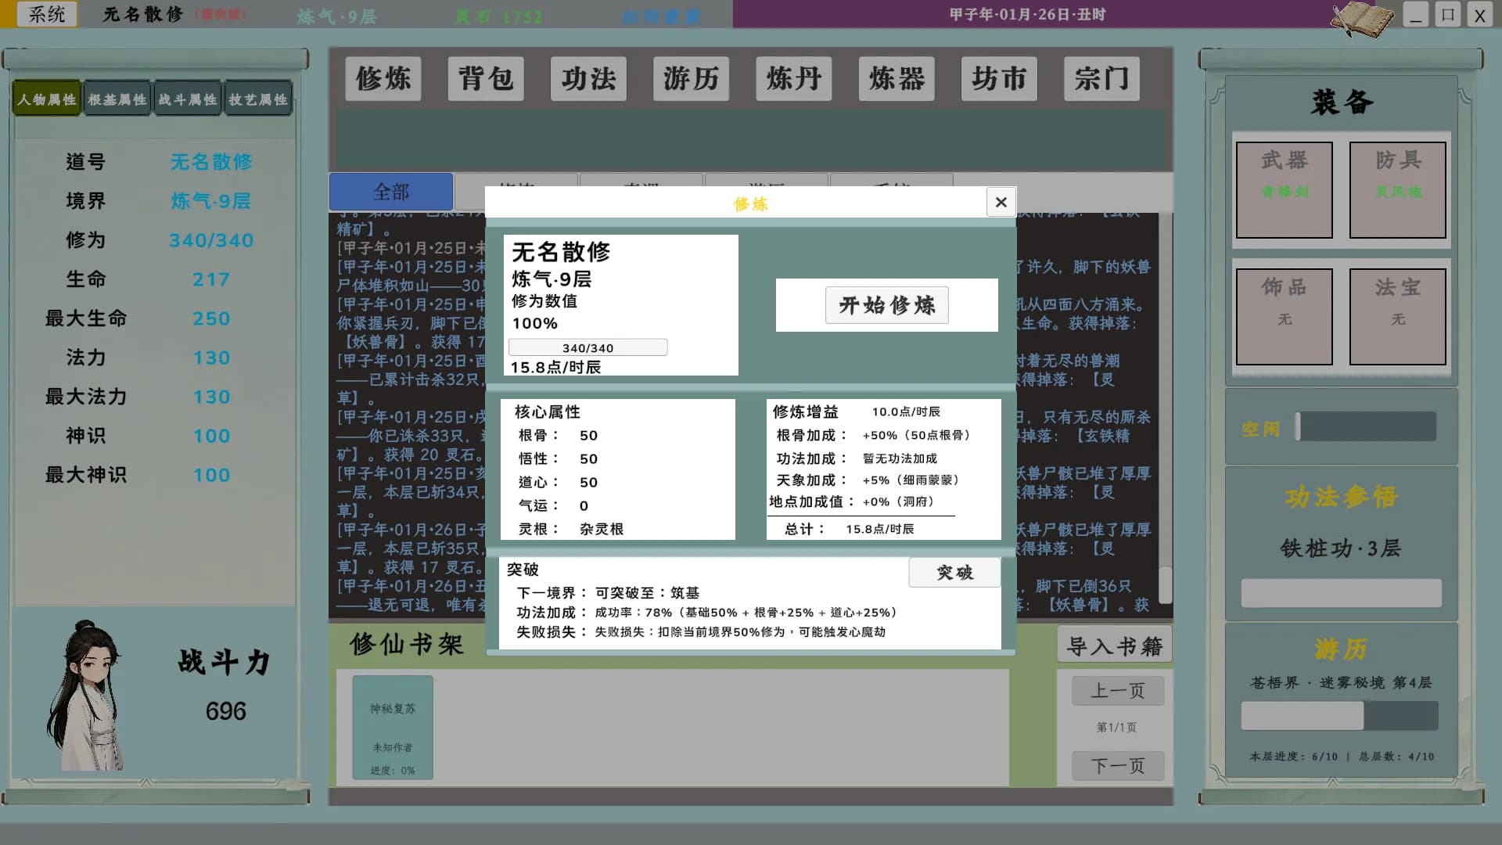Click the 最大生命 value 250
Screen dimensions: 1502x845
pyautogui.click(x=211, y=318)
